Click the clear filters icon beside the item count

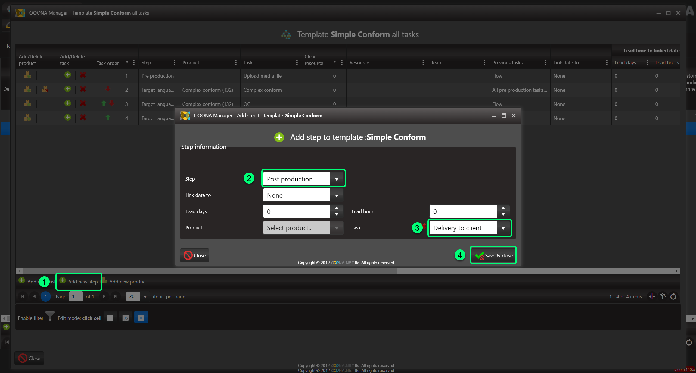663,296
